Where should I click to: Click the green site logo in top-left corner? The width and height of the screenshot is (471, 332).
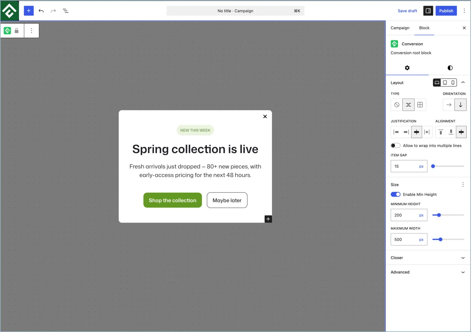(9, 11)
